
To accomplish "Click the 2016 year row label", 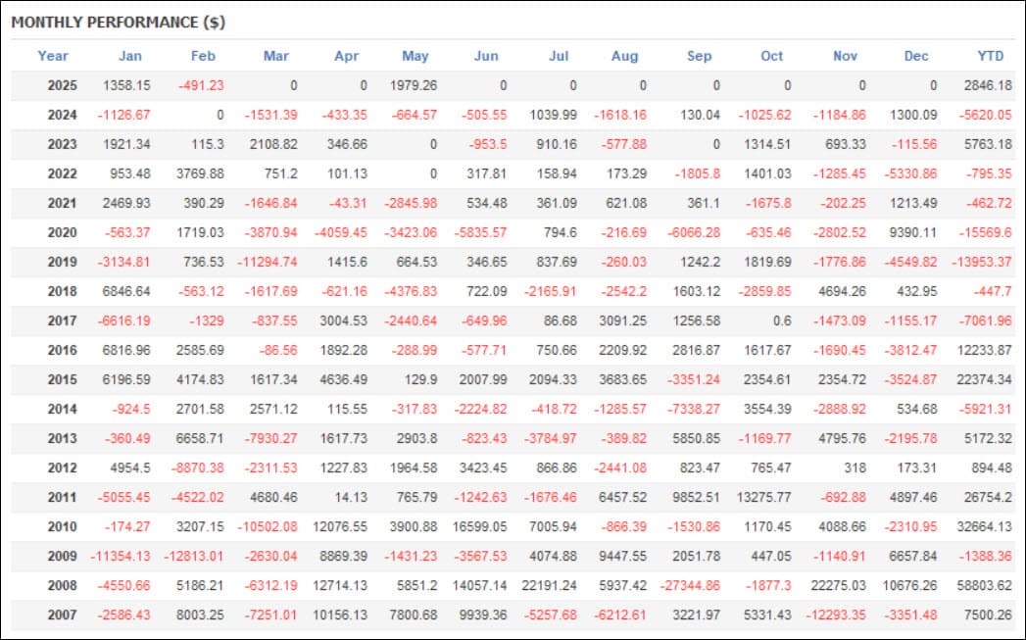I will 62,351.
